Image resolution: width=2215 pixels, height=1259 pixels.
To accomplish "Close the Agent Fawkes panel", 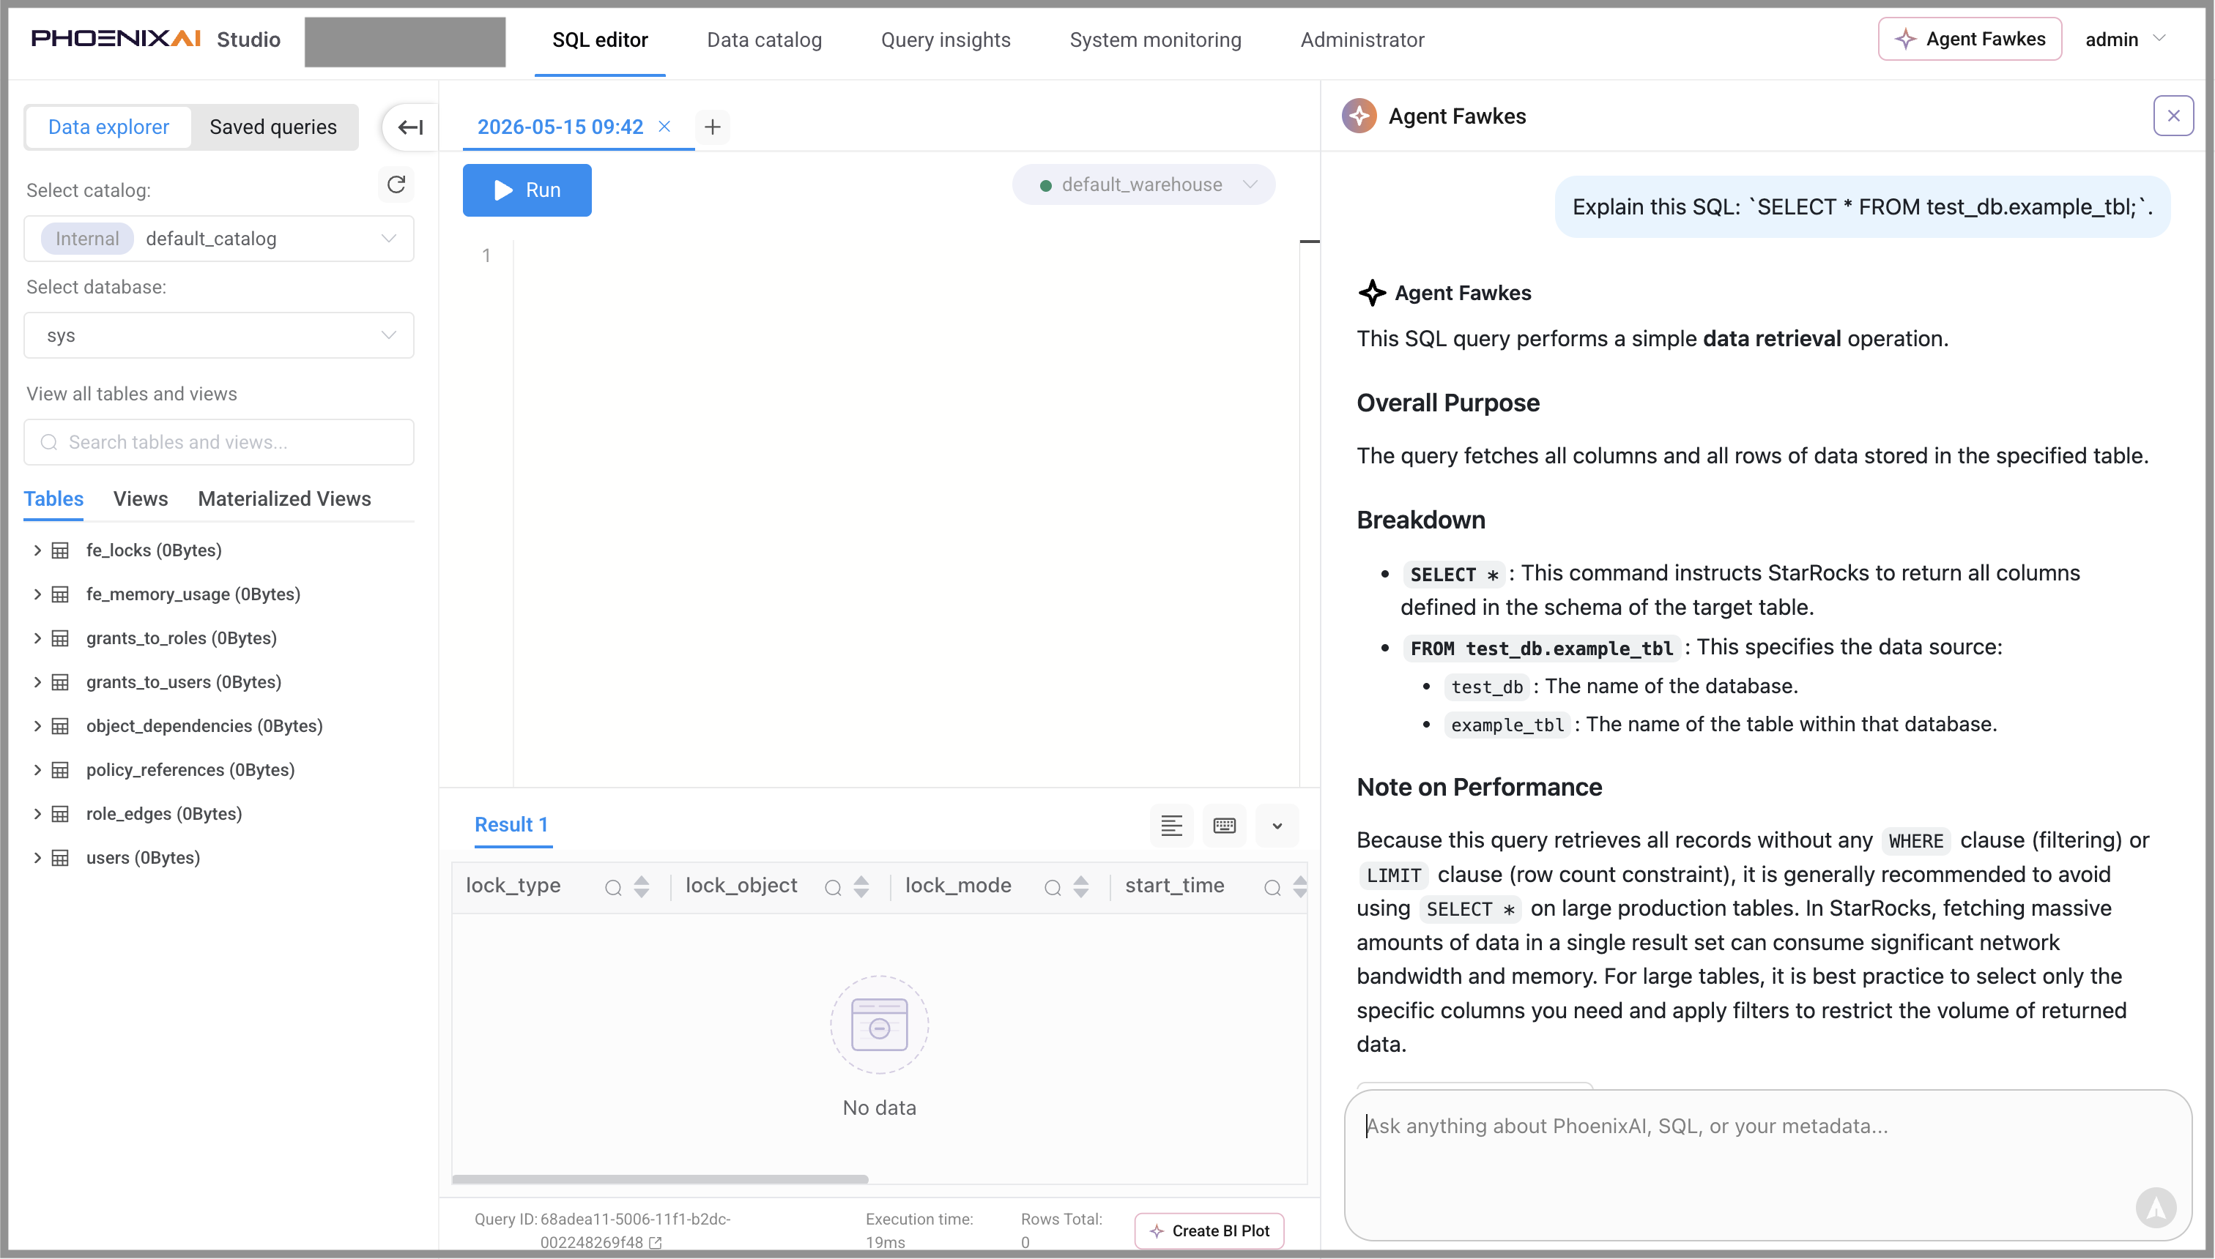I will pyautogui.click(x=2173, y=116).
